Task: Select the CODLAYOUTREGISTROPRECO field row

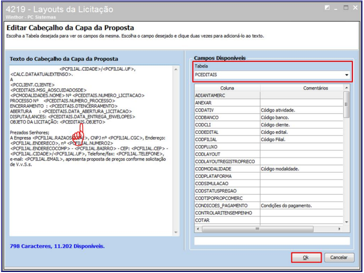Action: 269,161
